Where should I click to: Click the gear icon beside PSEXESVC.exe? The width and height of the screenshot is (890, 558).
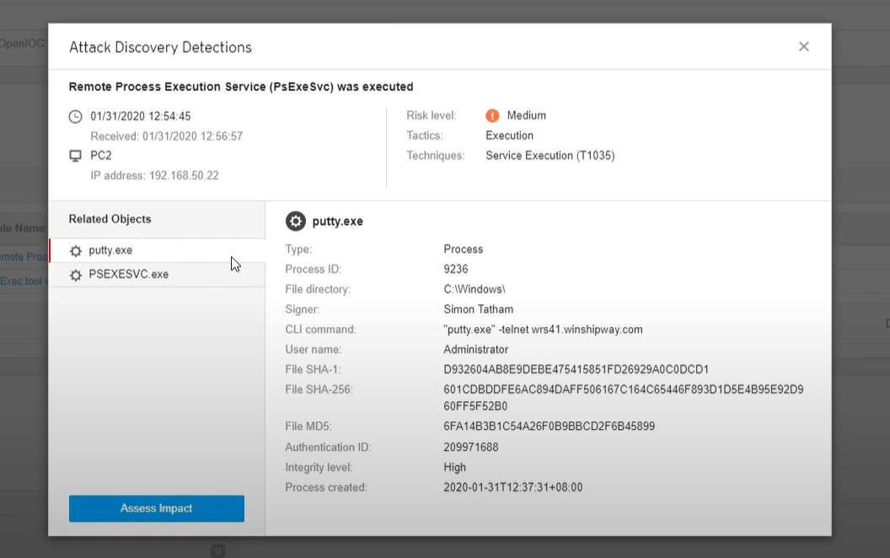[x=75, y=274]
